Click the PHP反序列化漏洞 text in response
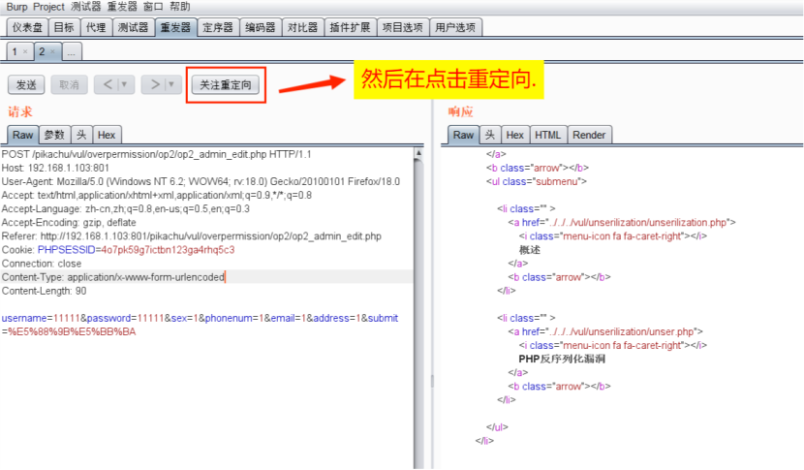The height and width of the screenshot is (470, 804). [x=562, y=359]
